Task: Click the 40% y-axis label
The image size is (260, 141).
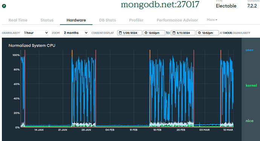Action: pos(17,99)
